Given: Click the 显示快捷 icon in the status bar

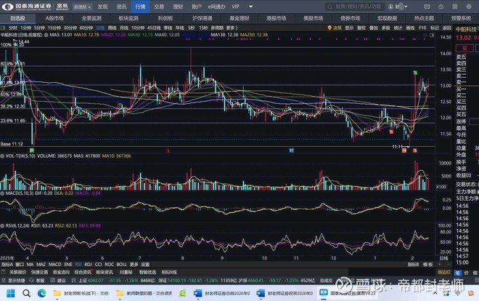Looking at the screenshot, I should tap(4, 280).
